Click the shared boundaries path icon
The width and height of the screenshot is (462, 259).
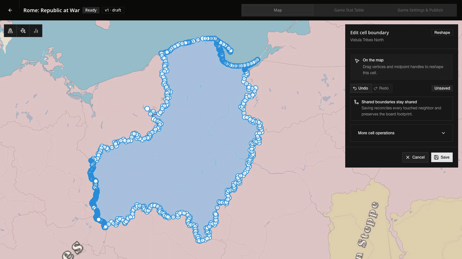(356, 102)
